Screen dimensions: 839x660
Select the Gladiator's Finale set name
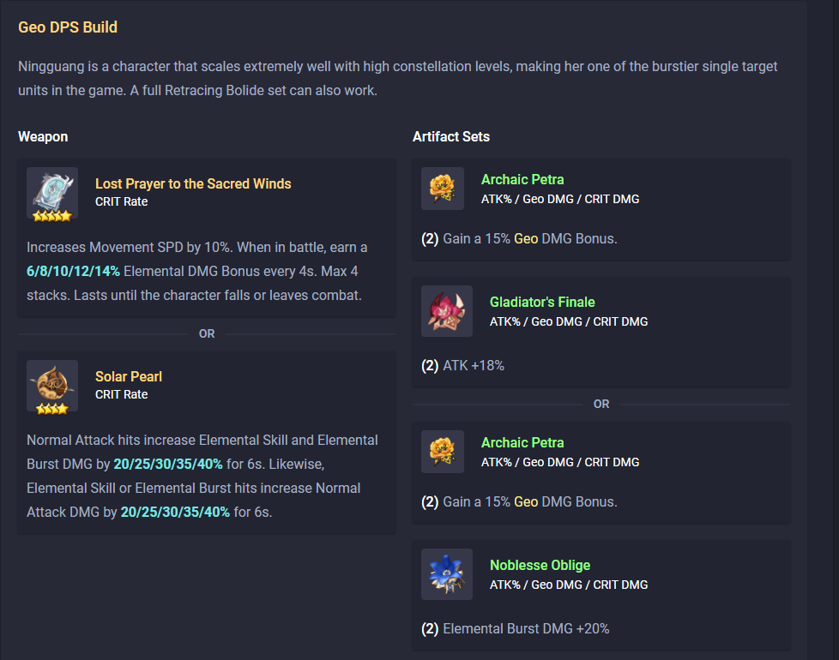tap(542, 302)
